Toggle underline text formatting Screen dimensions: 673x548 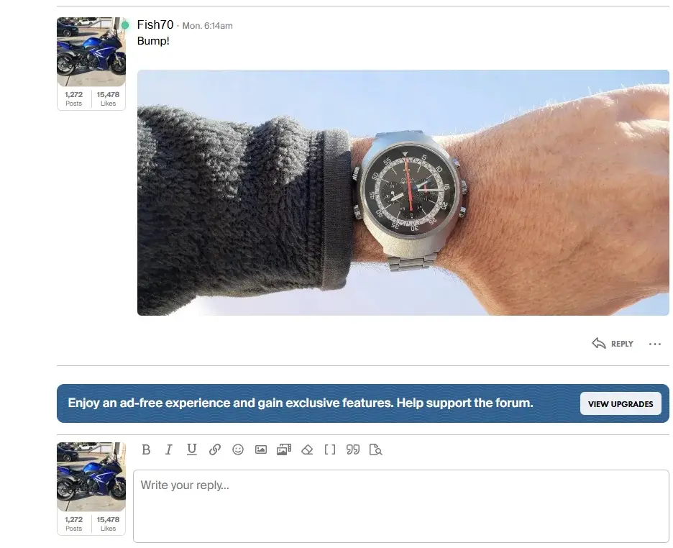192,449
